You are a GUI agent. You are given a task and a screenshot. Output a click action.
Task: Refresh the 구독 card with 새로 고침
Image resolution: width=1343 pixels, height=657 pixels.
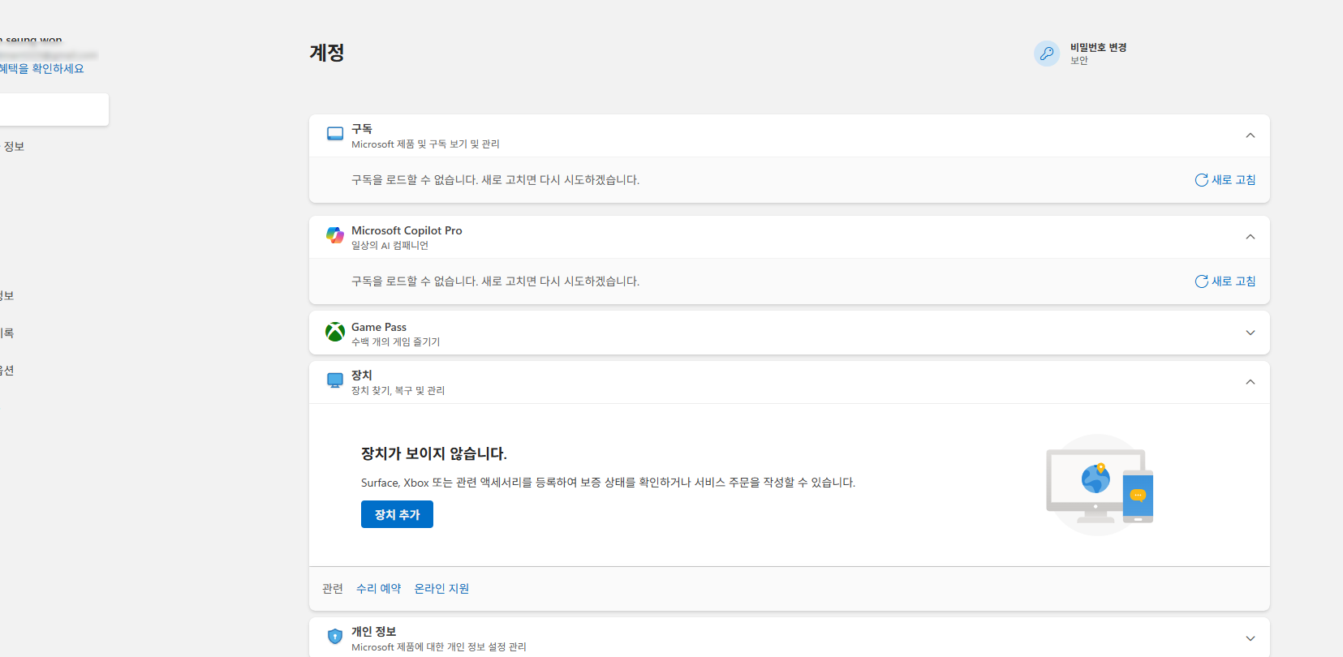1225,180
